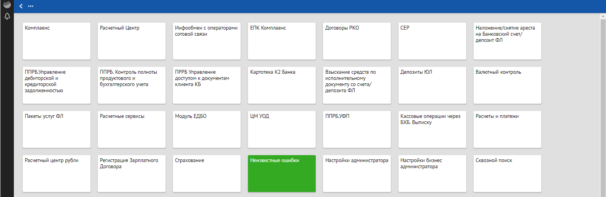Open the СЕР tile
This screenshot has height=197, width=606.
[x=432, y=41]
